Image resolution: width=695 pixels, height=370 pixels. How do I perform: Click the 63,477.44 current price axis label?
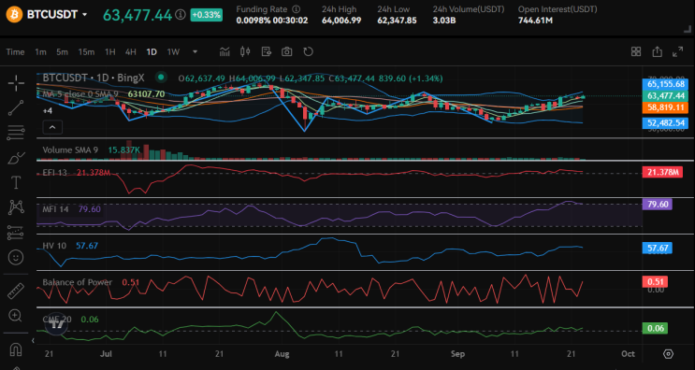[666, 95]
